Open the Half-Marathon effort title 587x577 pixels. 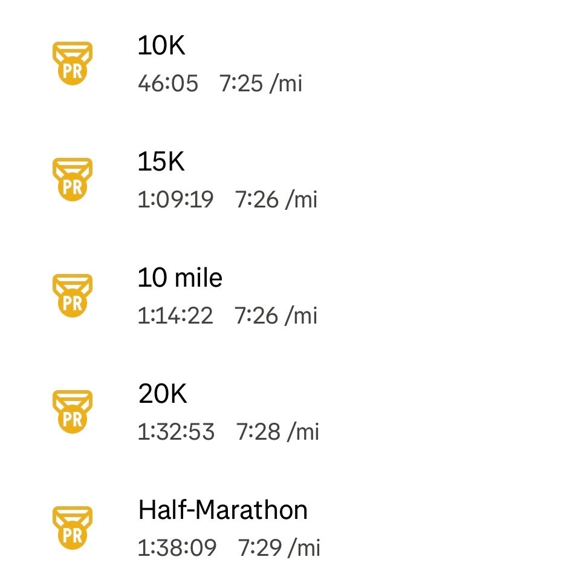[x=222, y=510]
